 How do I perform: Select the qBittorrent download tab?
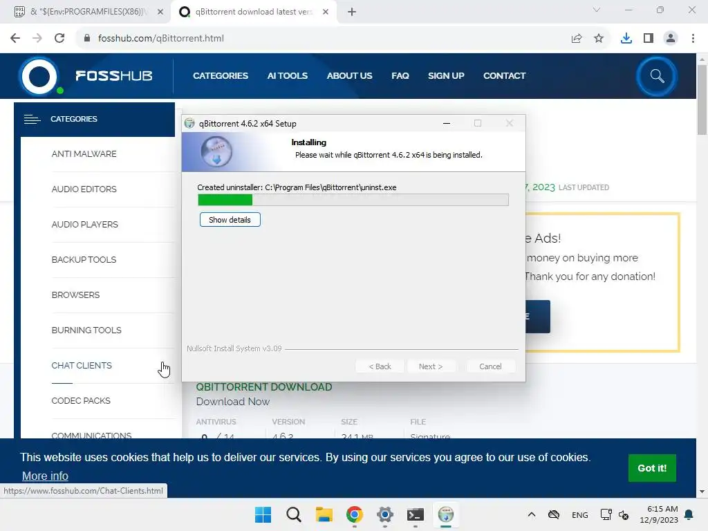click(x=253, y=12)
